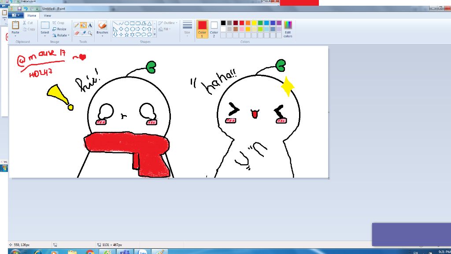Screen dimensions: 451x254
Task: Choose the Polygon shape
Action: [x=144, y=23]
